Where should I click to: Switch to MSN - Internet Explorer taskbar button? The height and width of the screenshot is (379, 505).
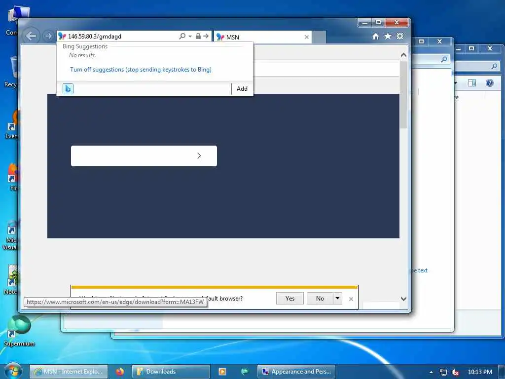click(69, 372)
